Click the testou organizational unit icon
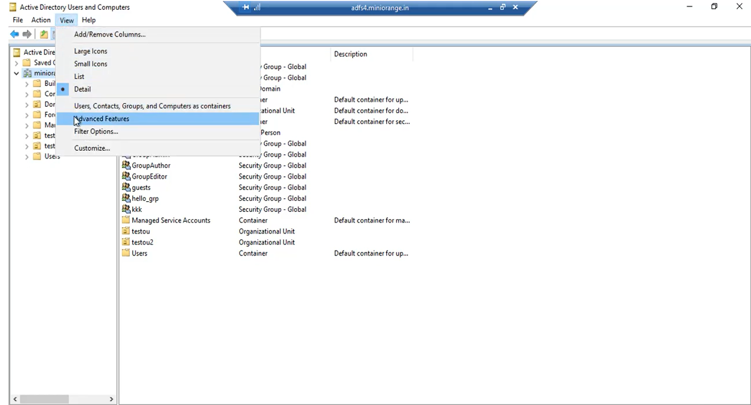This screenshot has width=751, height=405. [126, 231]
